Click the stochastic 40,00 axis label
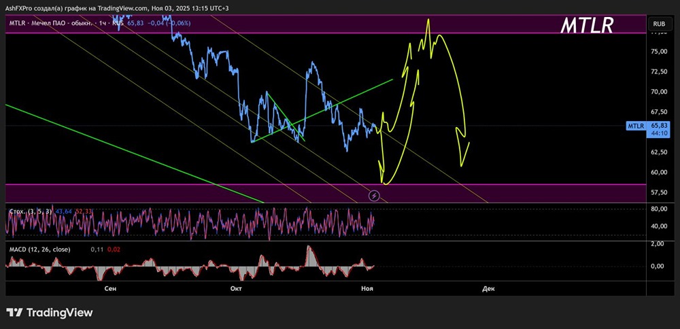 659,226
